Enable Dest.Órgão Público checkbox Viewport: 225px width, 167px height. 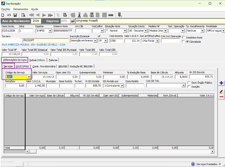(x=189, y=83)
